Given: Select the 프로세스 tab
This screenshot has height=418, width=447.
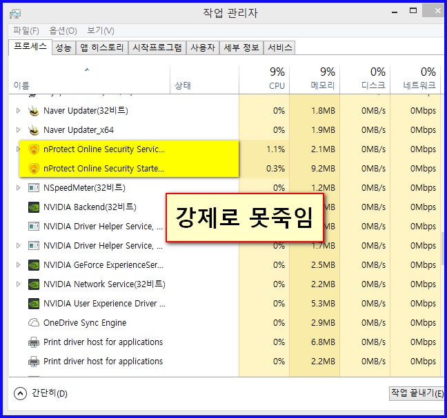Looking at the screenshot, I should click(x=30, y=46).
